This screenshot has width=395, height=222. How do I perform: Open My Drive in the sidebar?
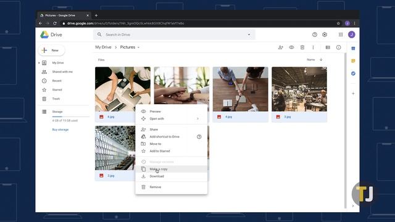click(58, 63)
